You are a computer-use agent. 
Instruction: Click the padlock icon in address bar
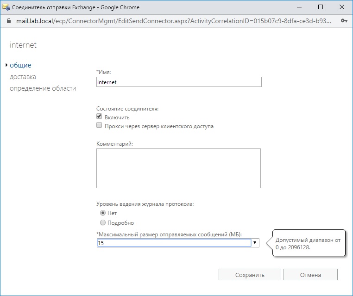tap(8, 21)
